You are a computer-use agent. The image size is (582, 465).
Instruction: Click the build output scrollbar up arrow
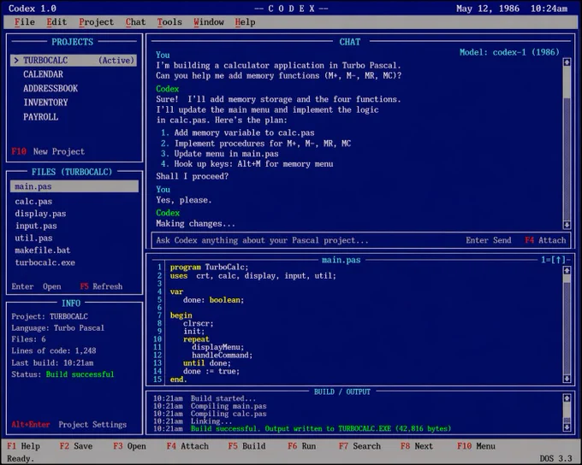tap(567, 398)
